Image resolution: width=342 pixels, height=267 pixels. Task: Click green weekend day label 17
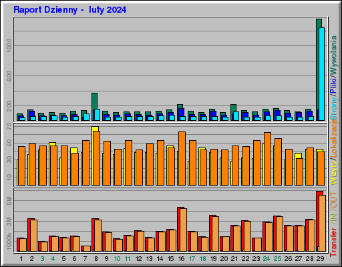(192, 259)
